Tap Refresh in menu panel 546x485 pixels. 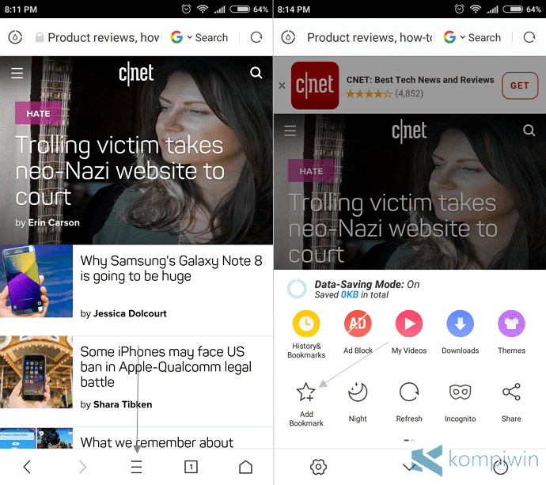pos(409,402)
